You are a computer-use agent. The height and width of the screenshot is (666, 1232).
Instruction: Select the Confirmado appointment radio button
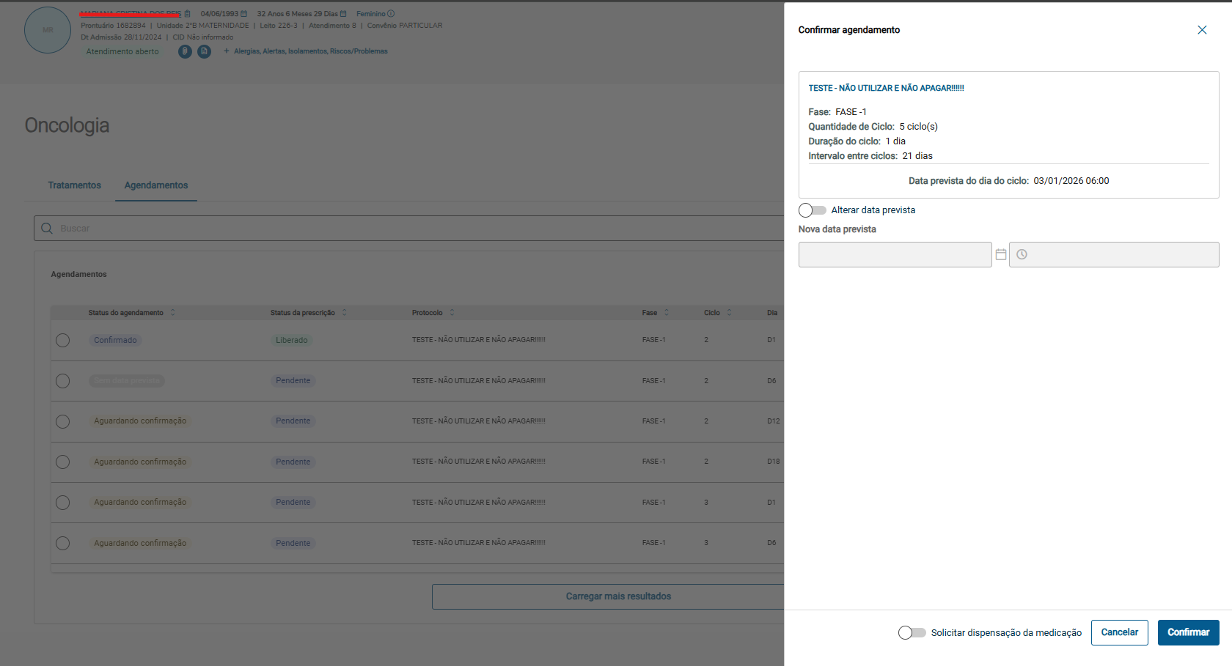click(63, 340)
